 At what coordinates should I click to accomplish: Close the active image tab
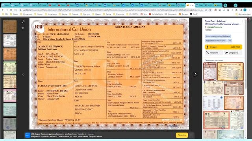(x=193, y=5)
